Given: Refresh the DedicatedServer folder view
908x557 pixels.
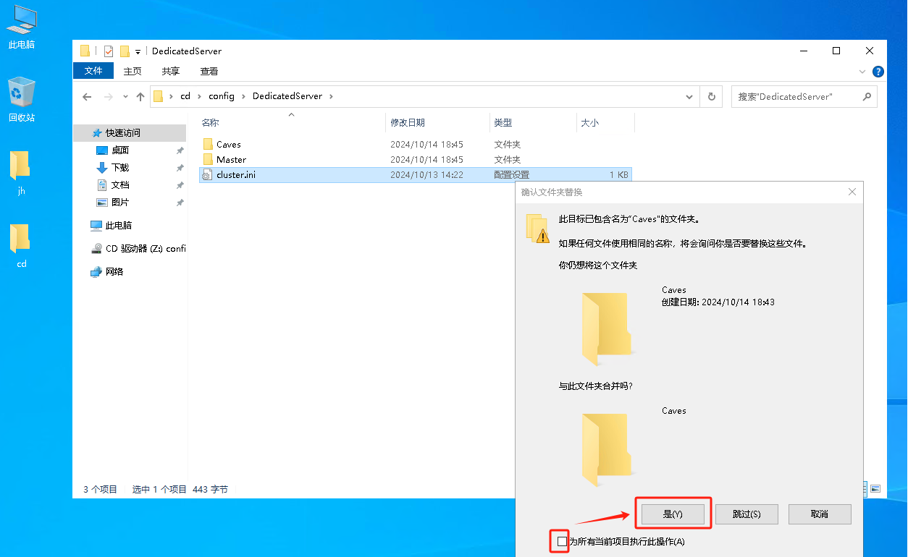Looking at the screenshot, I should point(712,96).
